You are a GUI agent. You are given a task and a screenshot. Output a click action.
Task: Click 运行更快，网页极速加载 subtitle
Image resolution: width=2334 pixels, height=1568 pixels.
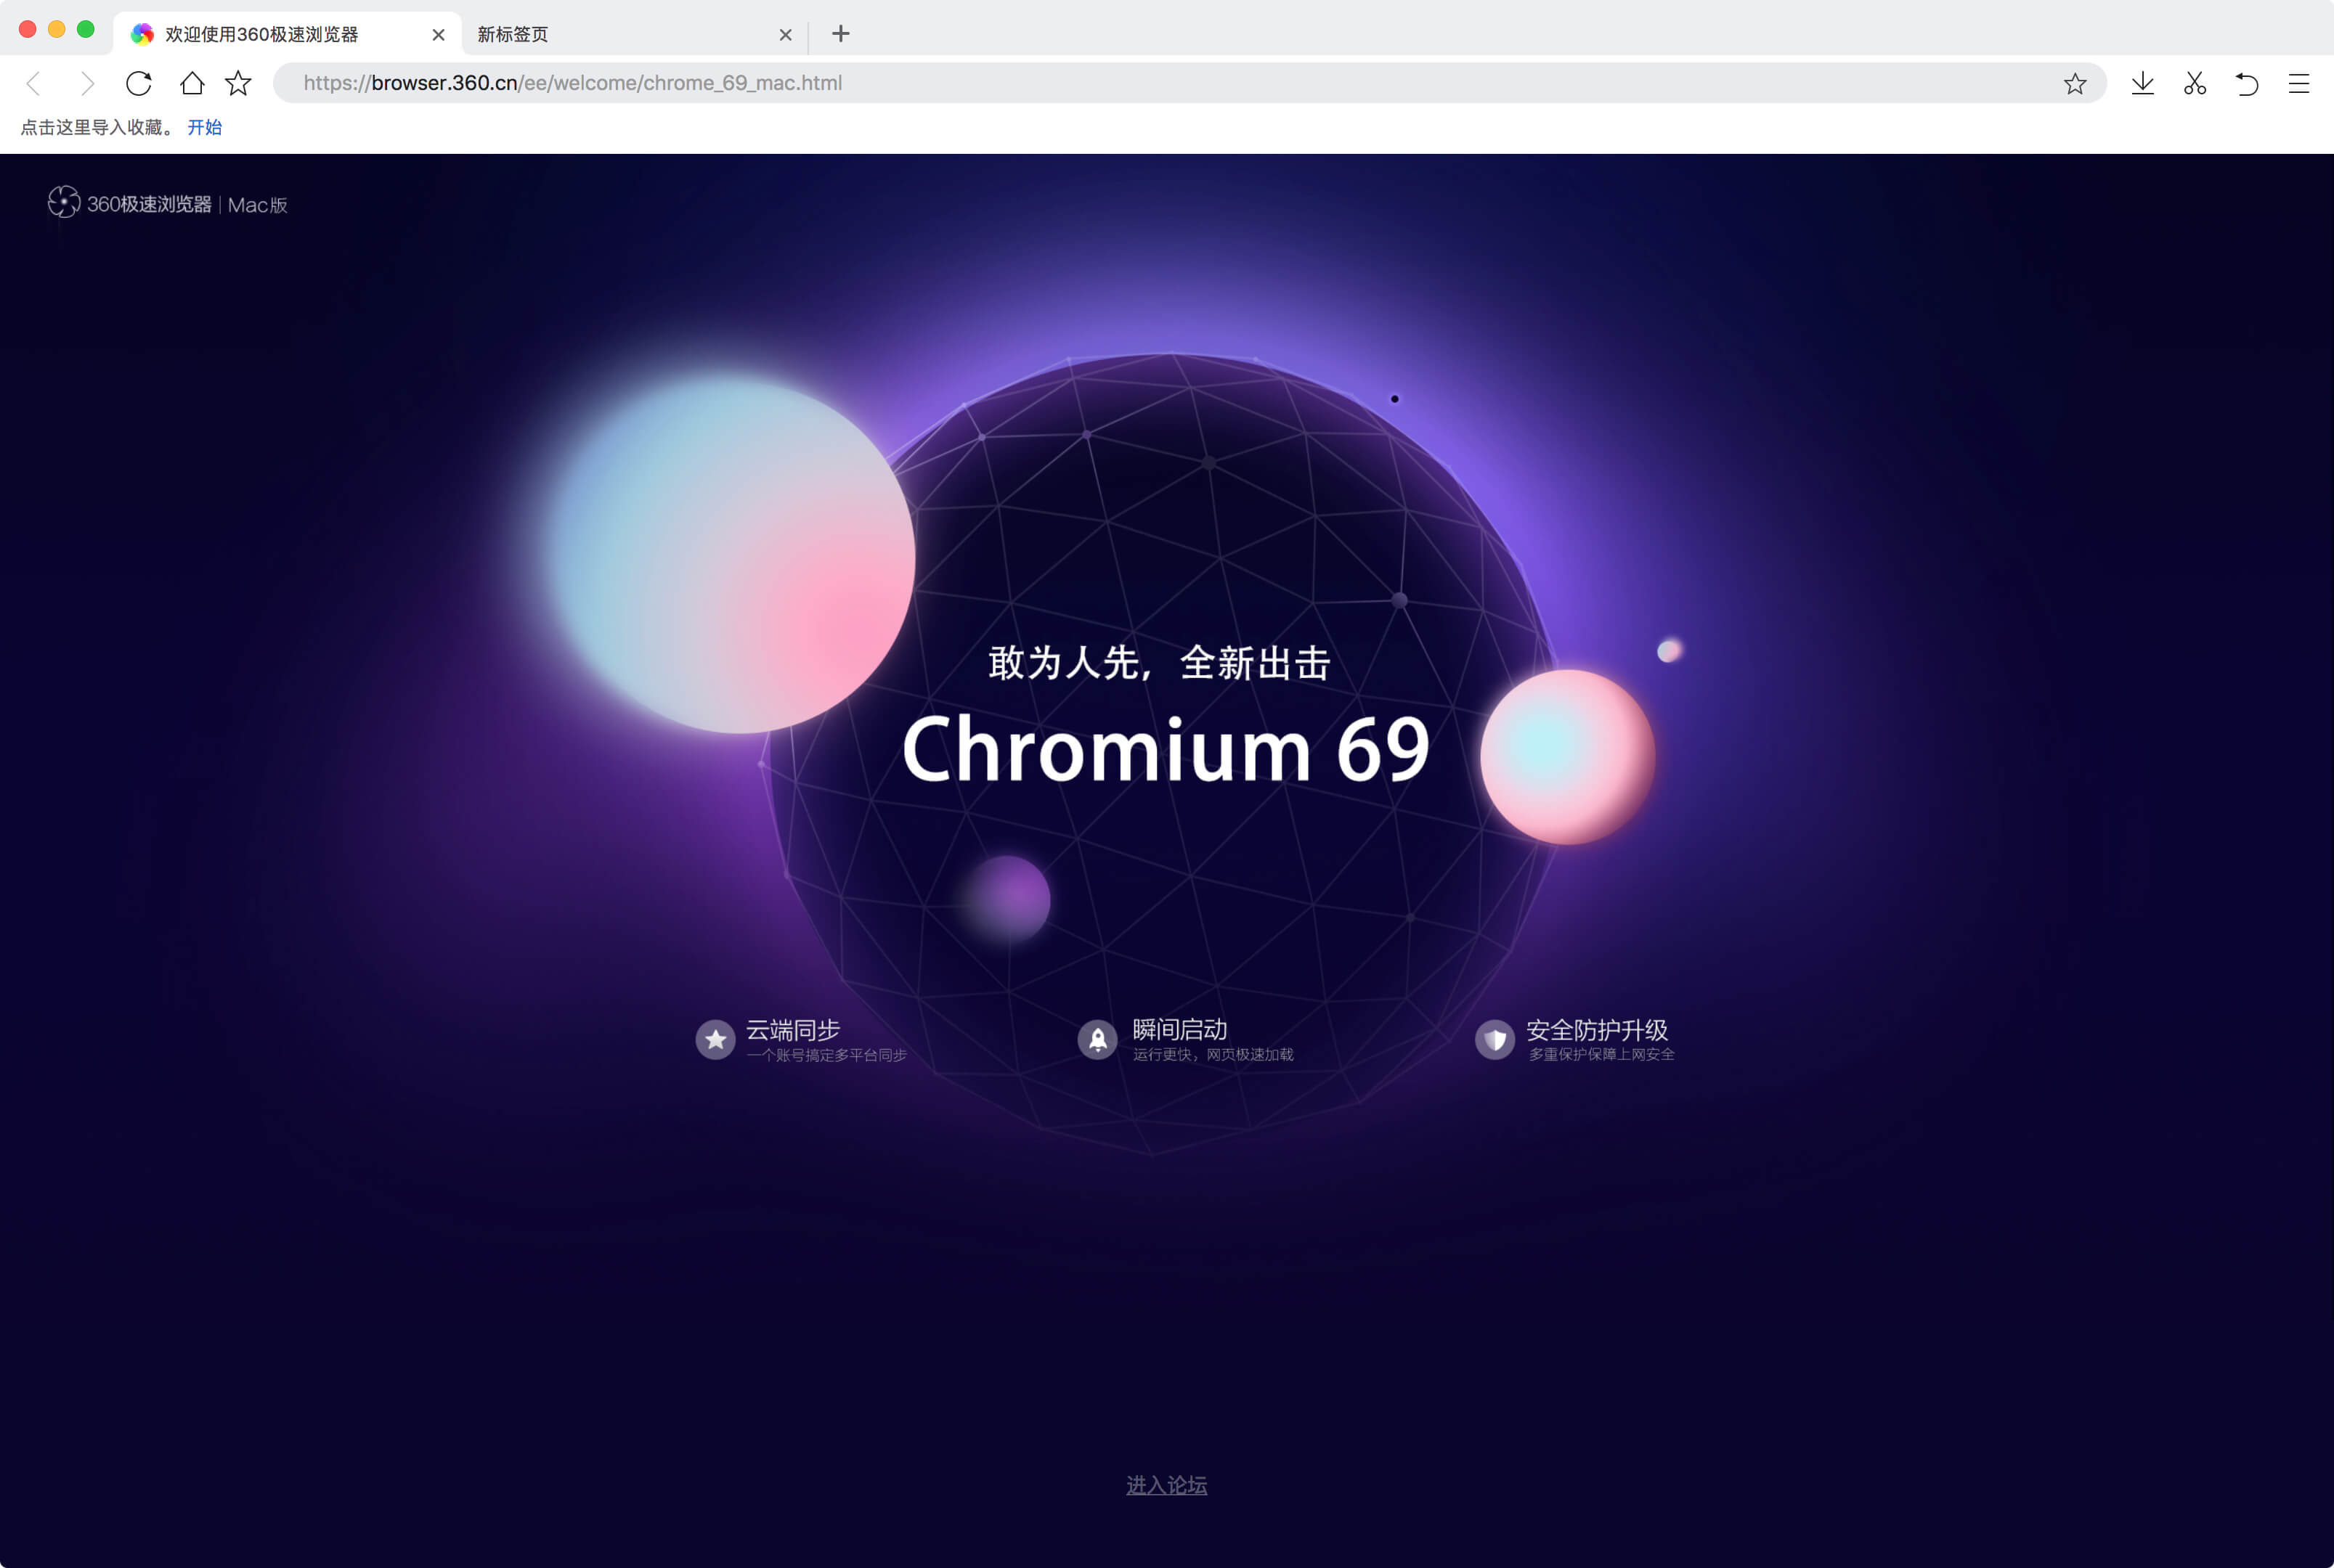[x=1213, y=1055]
